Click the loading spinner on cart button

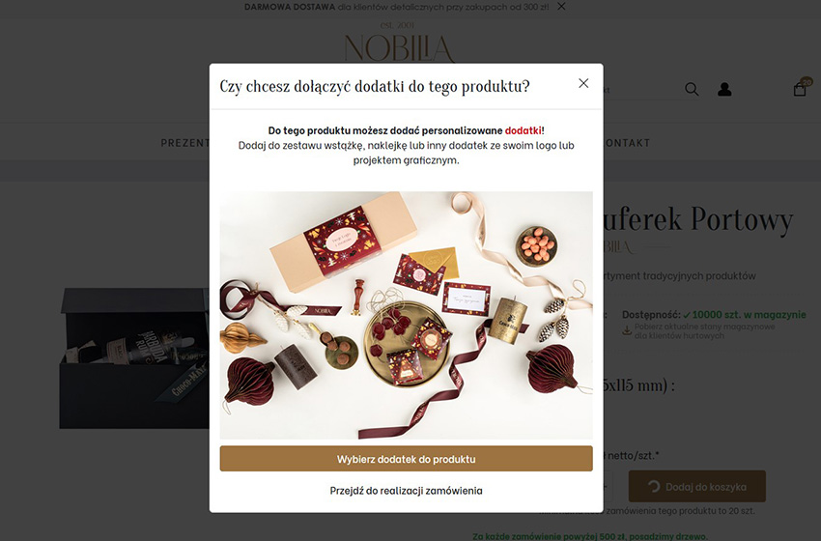coord(654,487)
